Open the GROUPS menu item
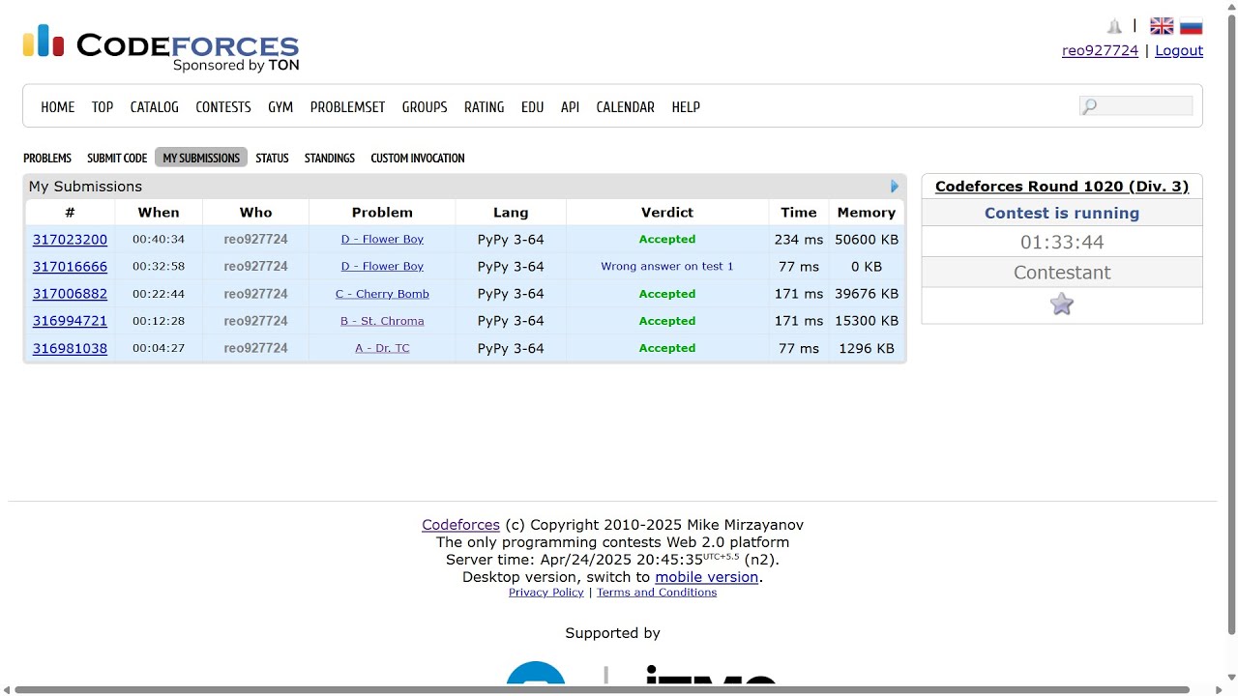 coord(425,107)
